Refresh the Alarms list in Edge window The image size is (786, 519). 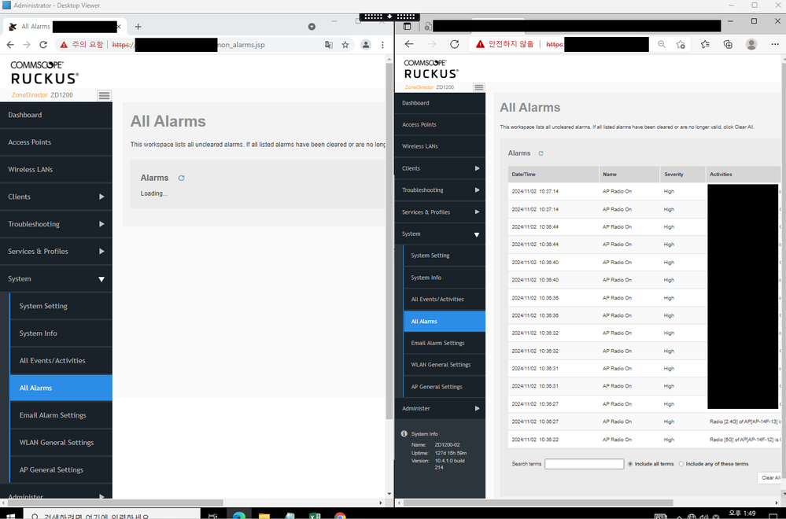541,153
